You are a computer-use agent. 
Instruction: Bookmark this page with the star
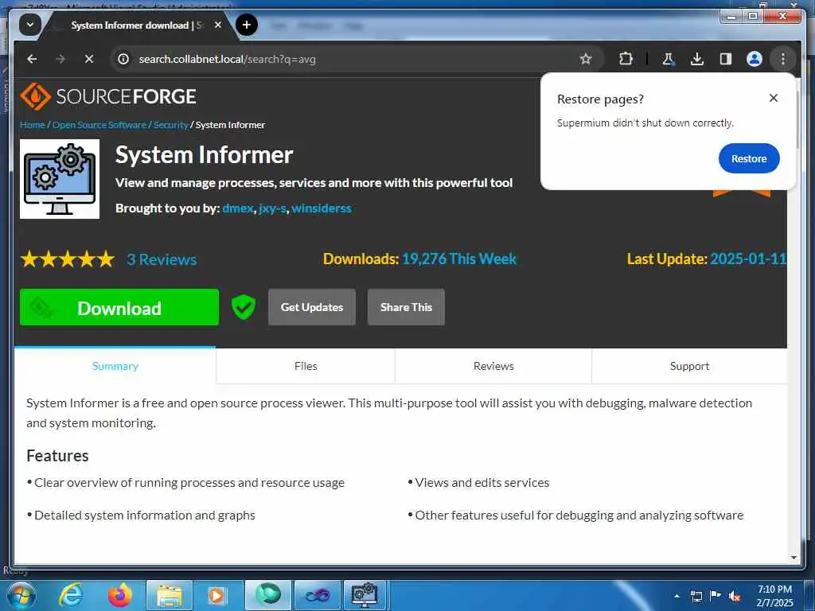click(586, 59)
